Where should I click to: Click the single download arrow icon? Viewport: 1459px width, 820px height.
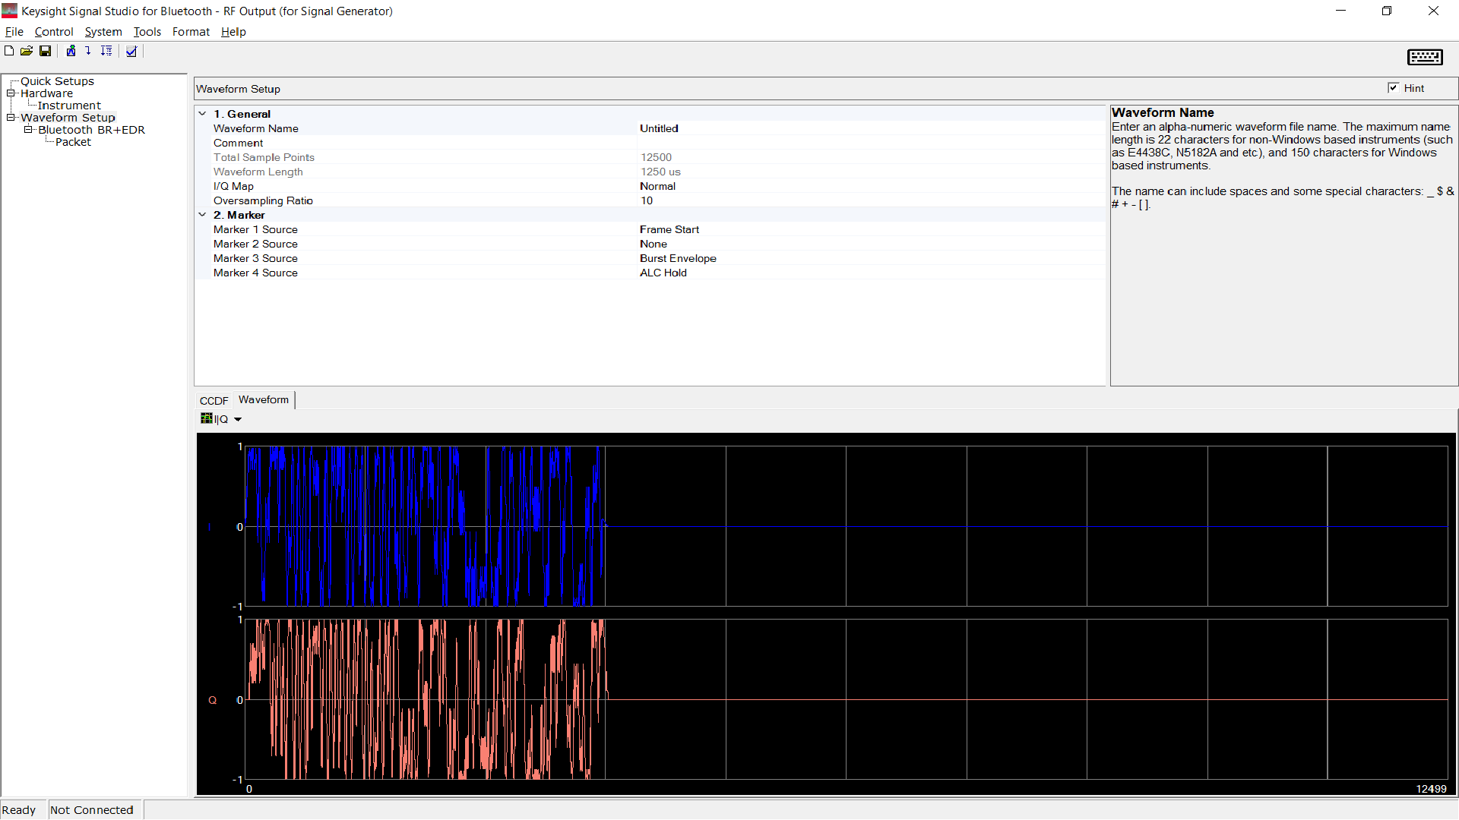click(88, 51)
